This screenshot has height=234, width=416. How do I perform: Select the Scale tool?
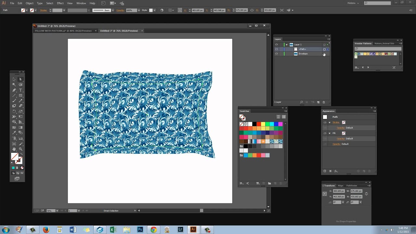click(x=20, y=111)
